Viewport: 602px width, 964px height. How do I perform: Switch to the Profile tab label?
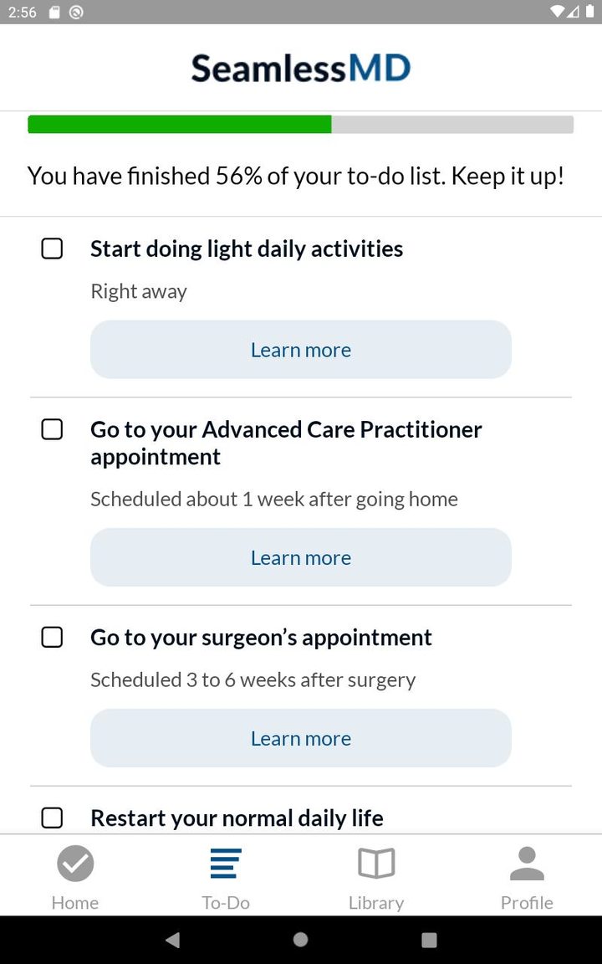coord(527,903)
